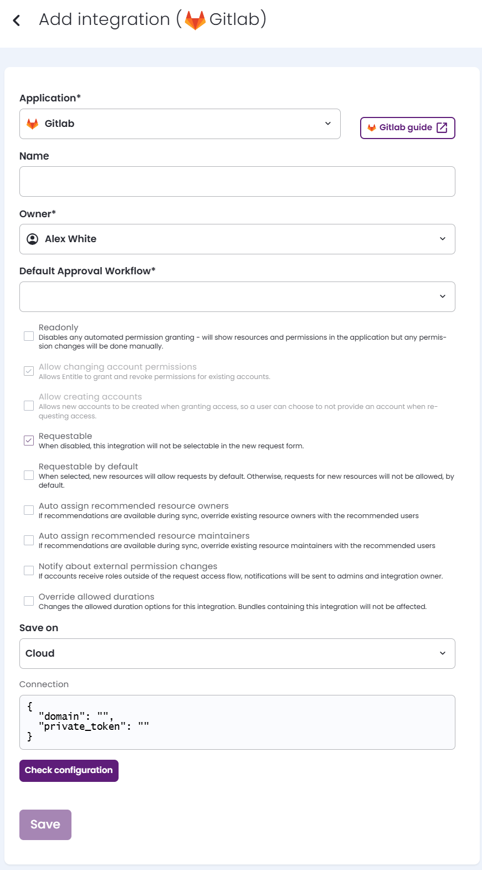Check Override allowed durations
Screen dimensions: 482x870
pyautogui.click(x=28, y=601)
